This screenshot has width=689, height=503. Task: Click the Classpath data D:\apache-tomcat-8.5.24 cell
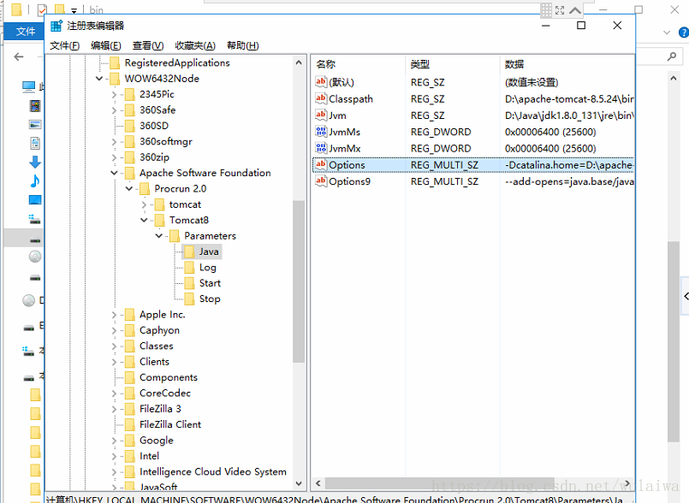[x=569, y=99]
